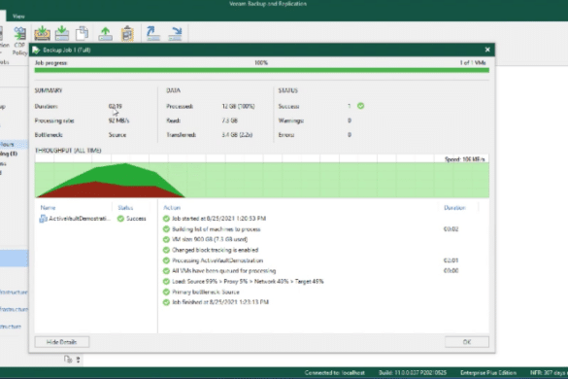Viewport: 568px width, 379px height.
Task: Click check icon beside 'VM size 900 GB'
Action: click(166, 239)
